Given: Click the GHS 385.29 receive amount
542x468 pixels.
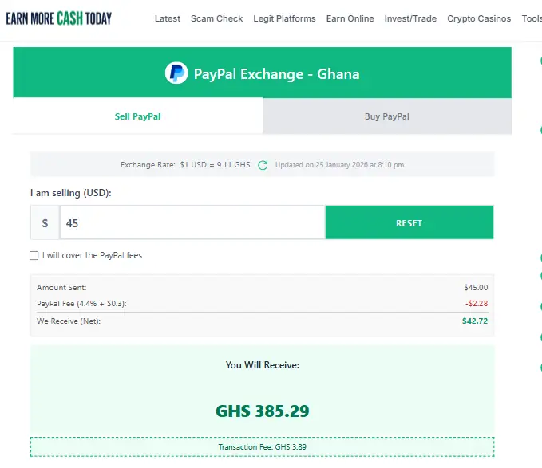Looking at the screenshot, I should pyautogui.click(x=262, y=411).
